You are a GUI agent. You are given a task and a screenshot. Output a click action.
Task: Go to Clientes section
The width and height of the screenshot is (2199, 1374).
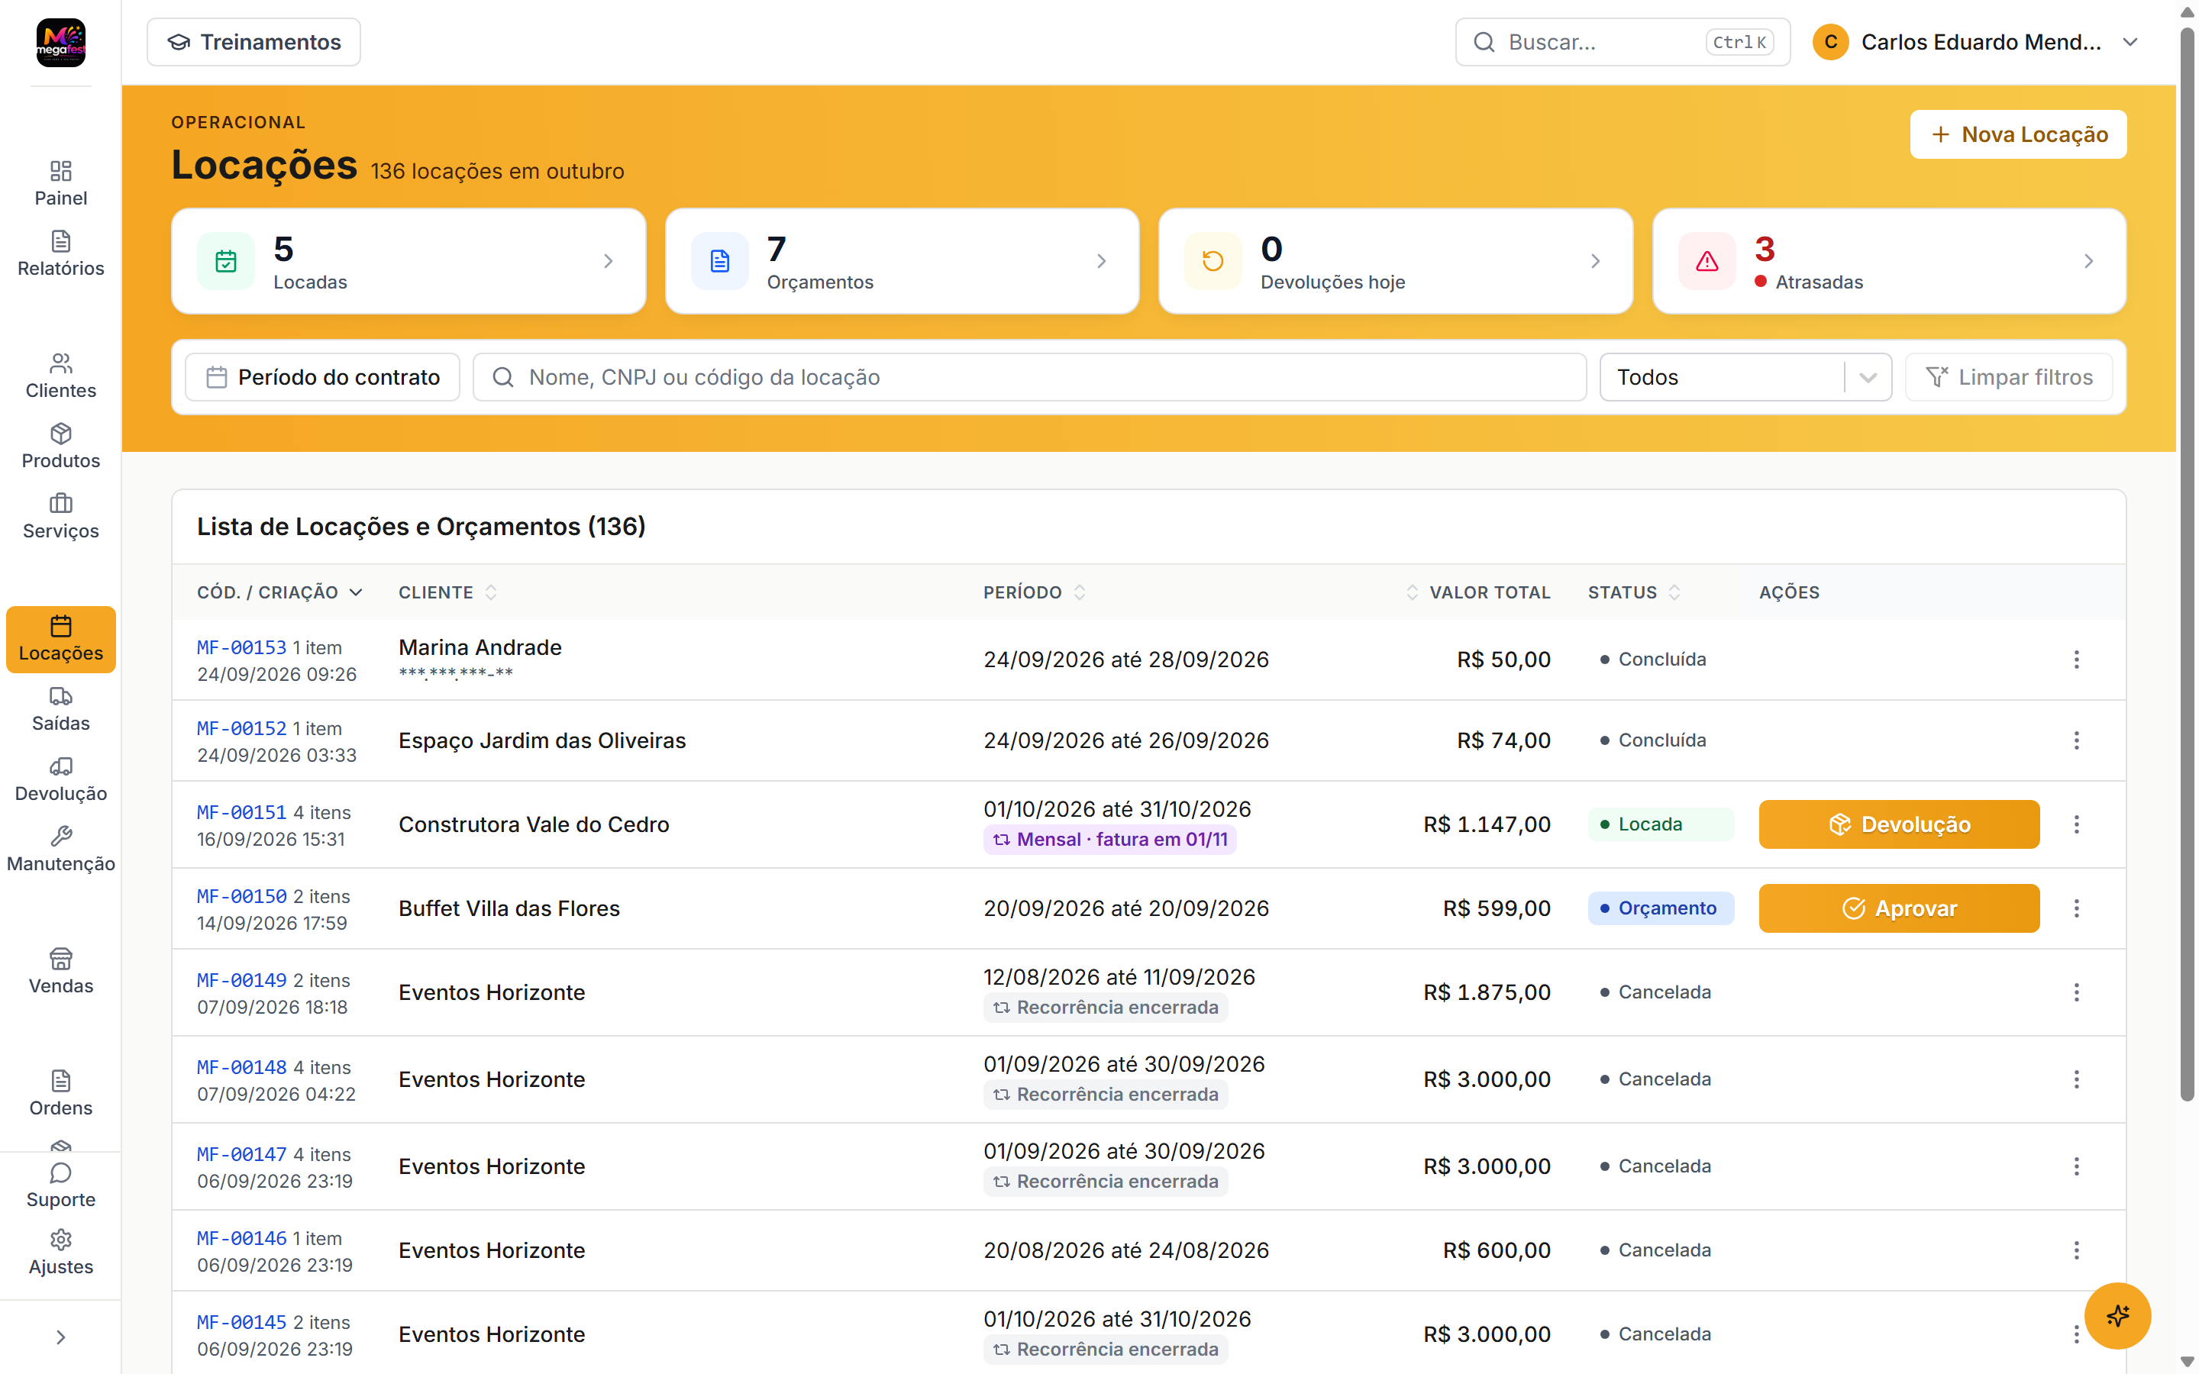pos(61,376)
